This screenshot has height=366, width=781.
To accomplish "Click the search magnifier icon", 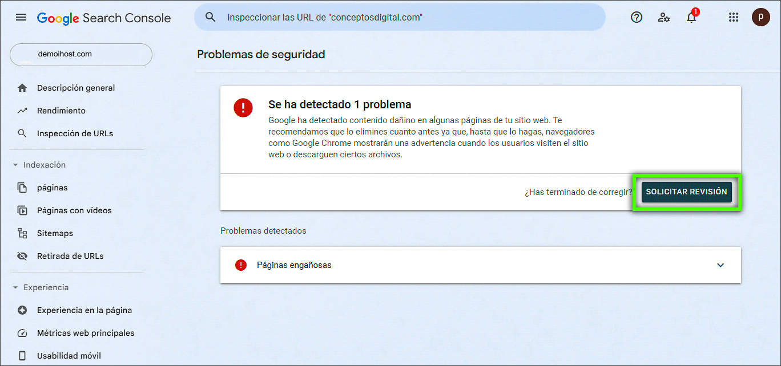I will (211, 18).
